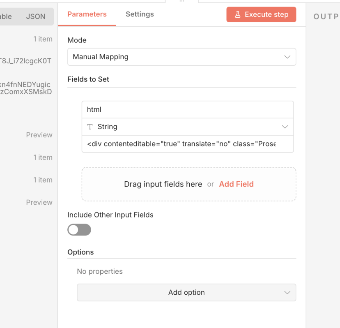Click the flask icon in Execute step

pyautogui.click(x=237, y=14)
